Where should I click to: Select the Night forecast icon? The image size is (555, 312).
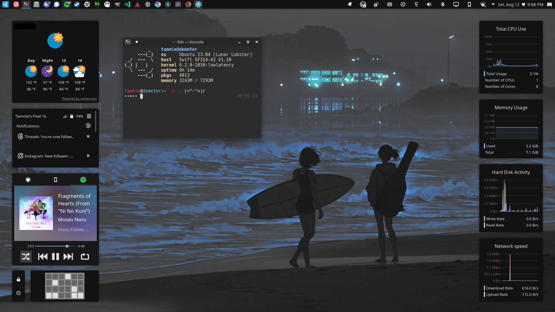[47, 71]
